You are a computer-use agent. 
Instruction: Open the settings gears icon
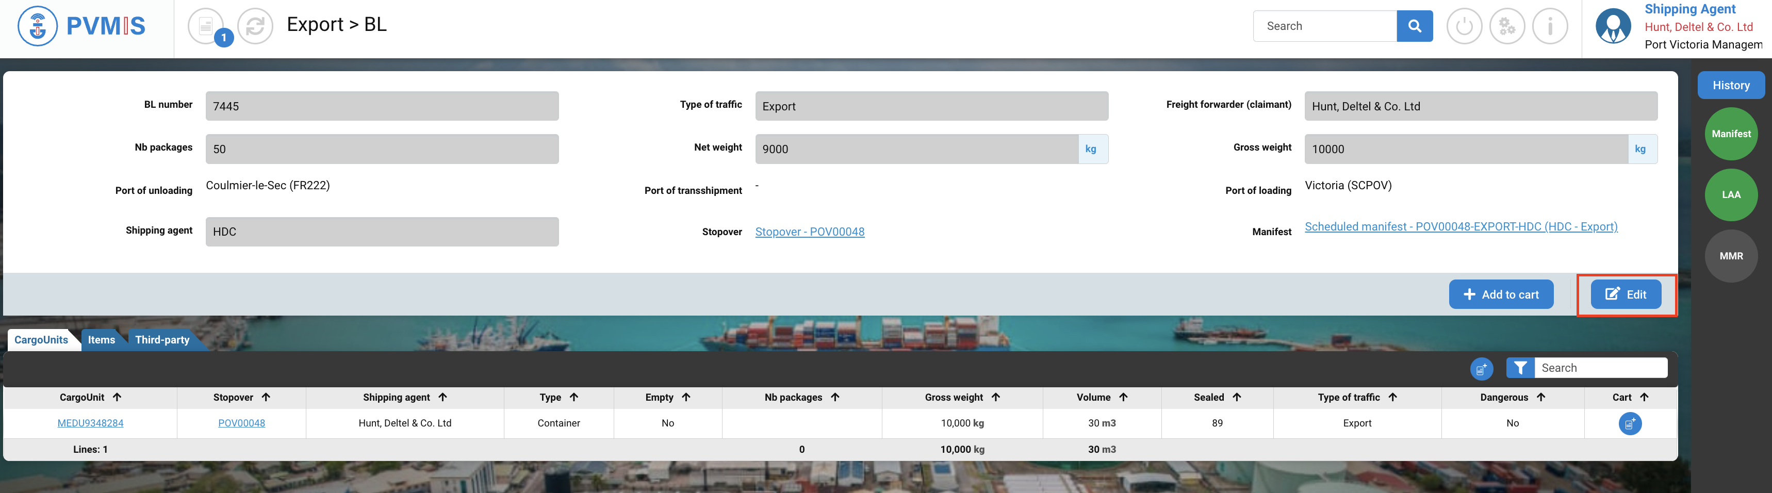tap(1506, 27)
